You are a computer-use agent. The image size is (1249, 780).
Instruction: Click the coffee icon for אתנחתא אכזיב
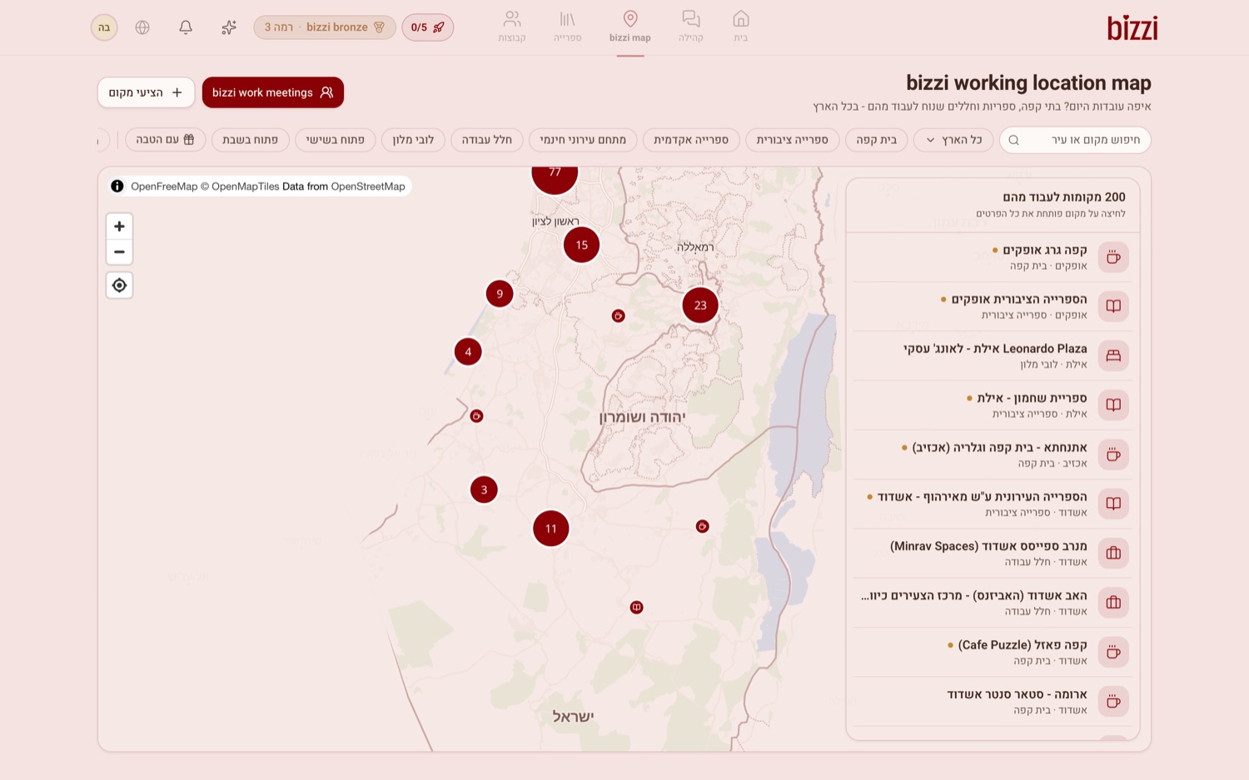1113,455
